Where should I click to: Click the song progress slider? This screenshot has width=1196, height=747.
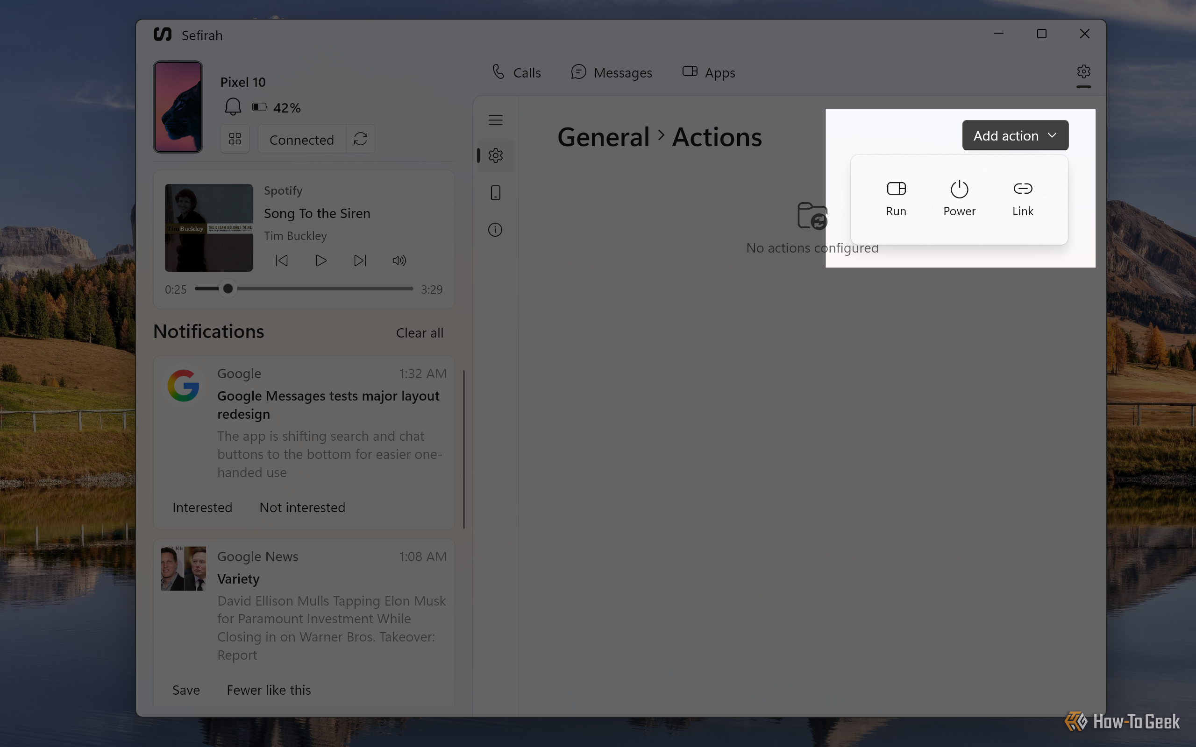click(x=304, y=289)
